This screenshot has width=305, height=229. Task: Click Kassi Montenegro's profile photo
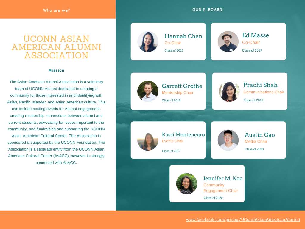[148, 140]
